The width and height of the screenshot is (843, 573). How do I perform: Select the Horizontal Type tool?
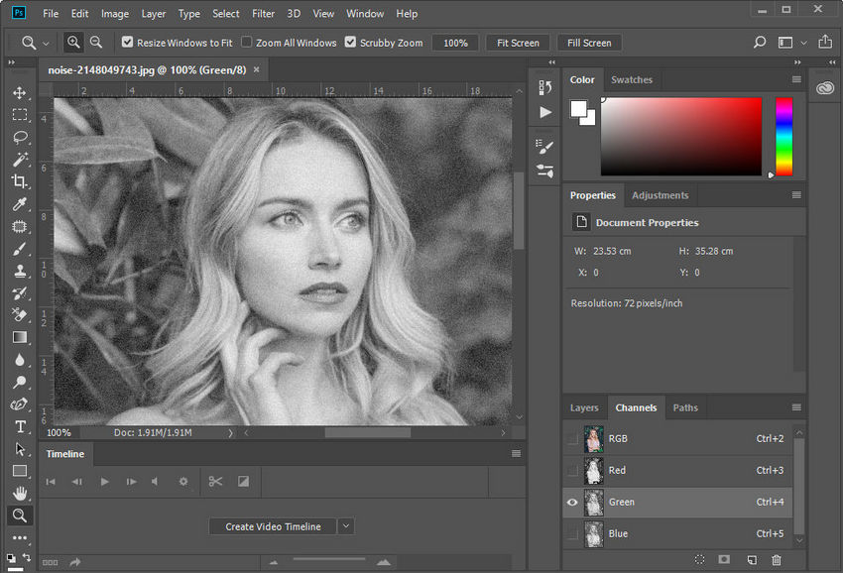20,427
